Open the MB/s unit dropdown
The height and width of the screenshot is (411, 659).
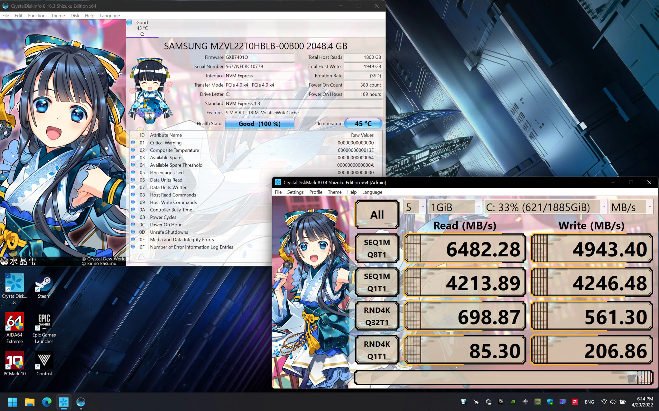[631, 207]
